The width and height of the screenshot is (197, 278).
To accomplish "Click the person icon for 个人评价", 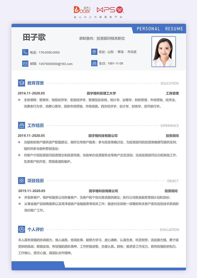I will [21, 229].
